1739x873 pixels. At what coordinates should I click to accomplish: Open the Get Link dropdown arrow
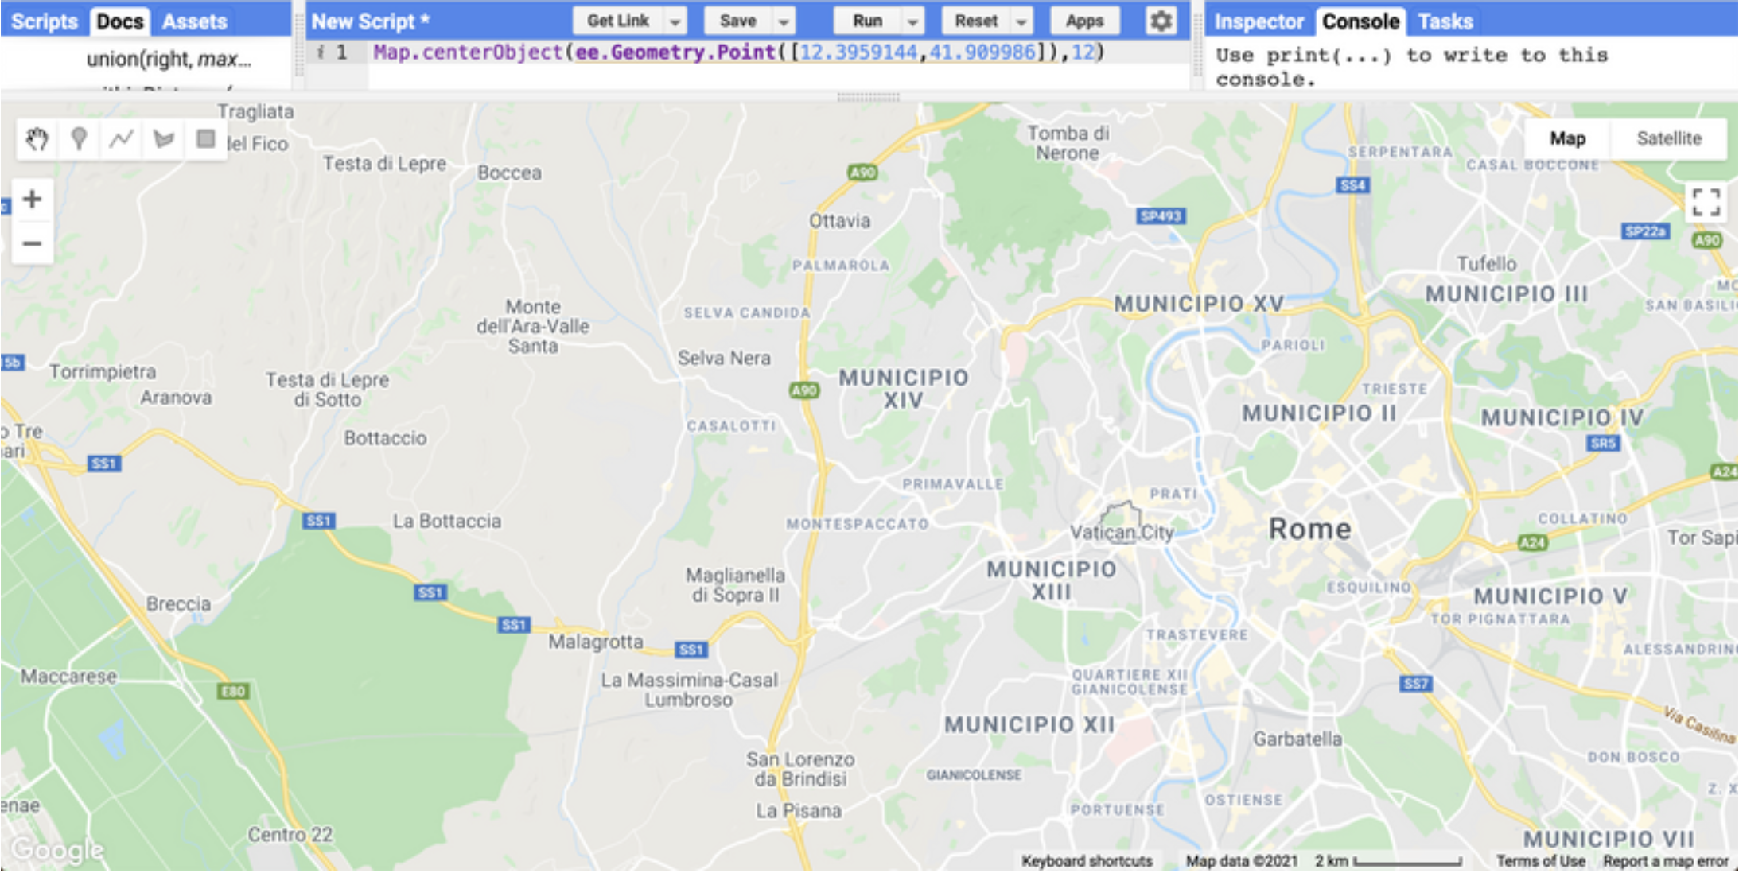pos(675,21)
